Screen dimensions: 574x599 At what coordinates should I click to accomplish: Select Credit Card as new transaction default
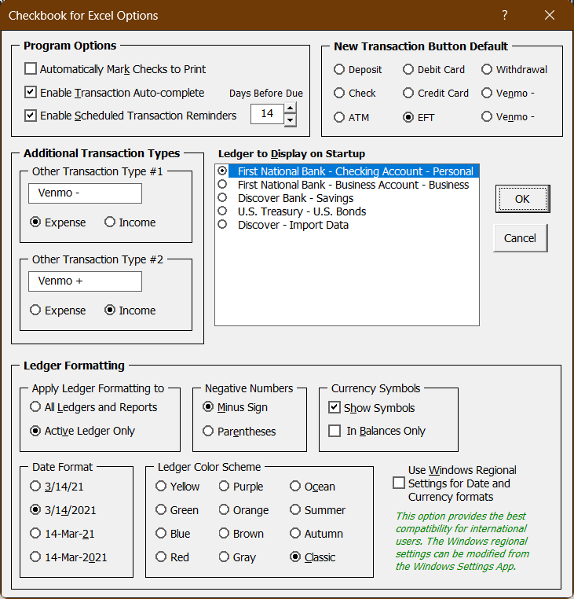408,93
